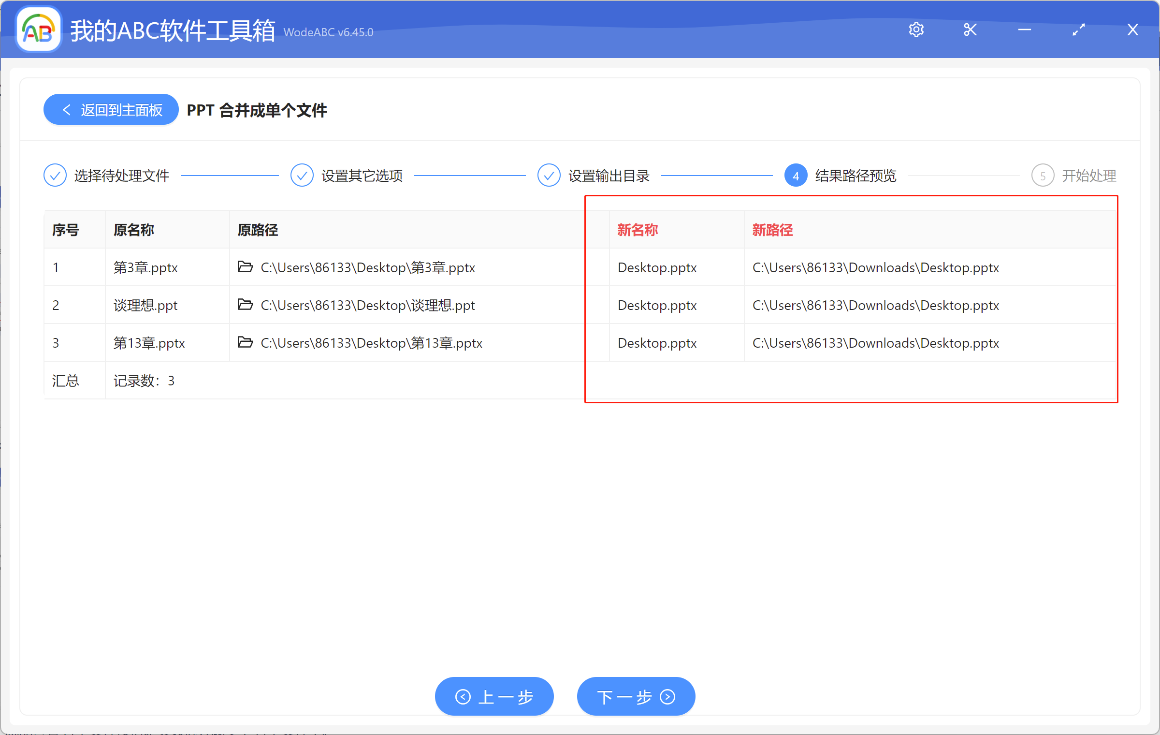Click the checkmark icon of 设置输出目录 step

pyautogui.click(x=549, y=175)
